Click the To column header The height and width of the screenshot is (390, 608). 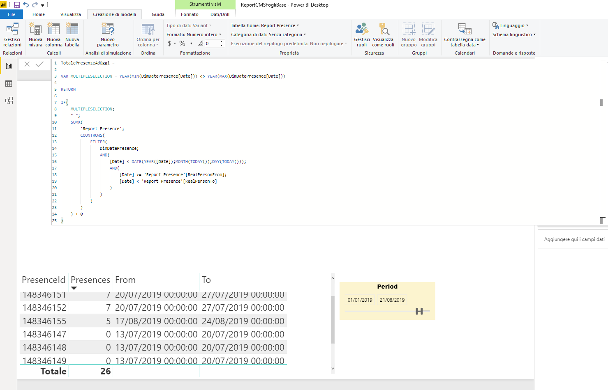click(206, 280)
